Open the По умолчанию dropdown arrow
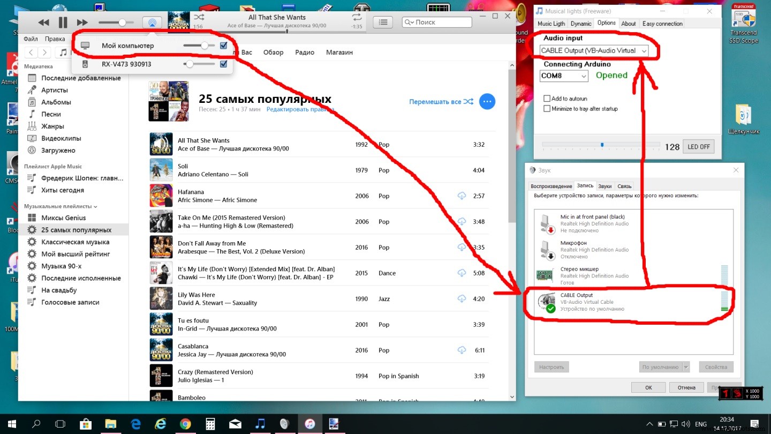Screen dimensions: 771x434 686,367
